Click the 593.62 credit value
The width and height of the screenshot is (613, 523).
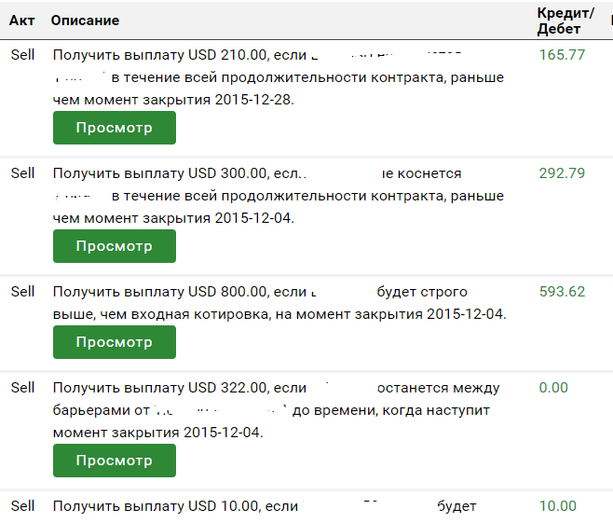point(562,292)
